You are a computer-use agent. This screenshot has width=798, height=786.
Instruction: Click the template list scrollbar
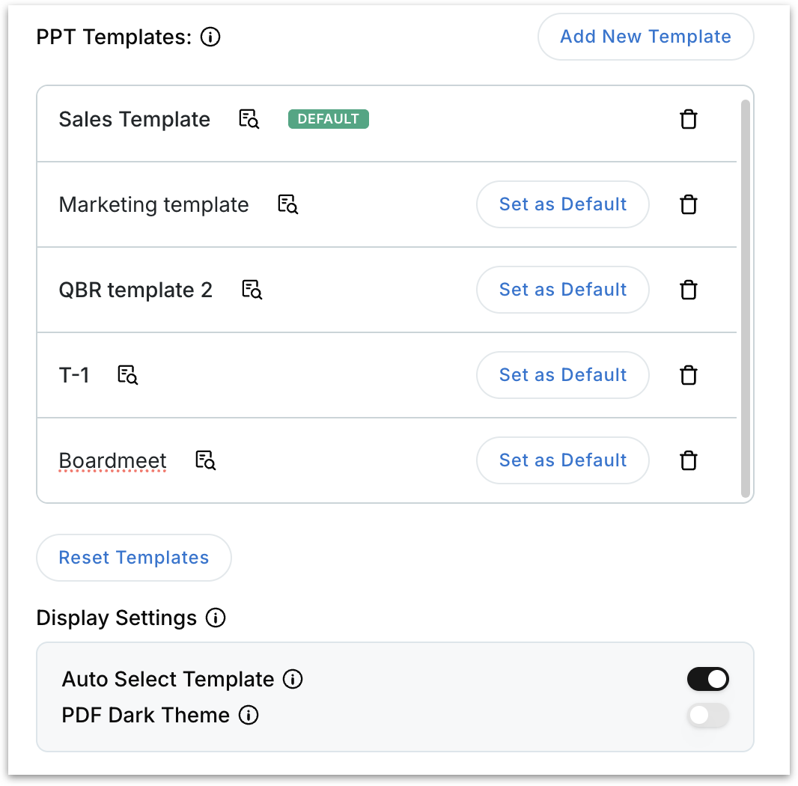745,298
